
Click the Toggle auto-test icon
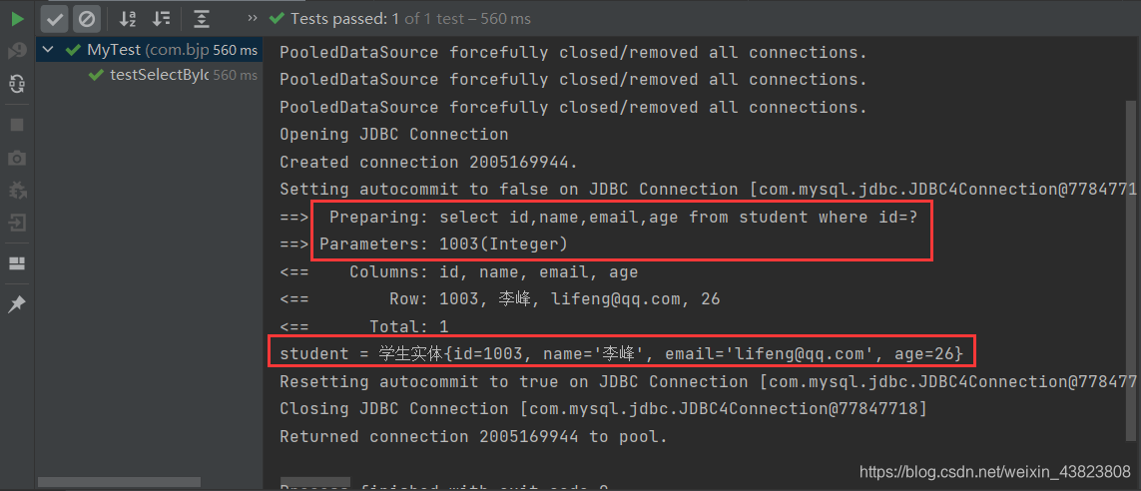pyautogui.click(x=17, y=85)
